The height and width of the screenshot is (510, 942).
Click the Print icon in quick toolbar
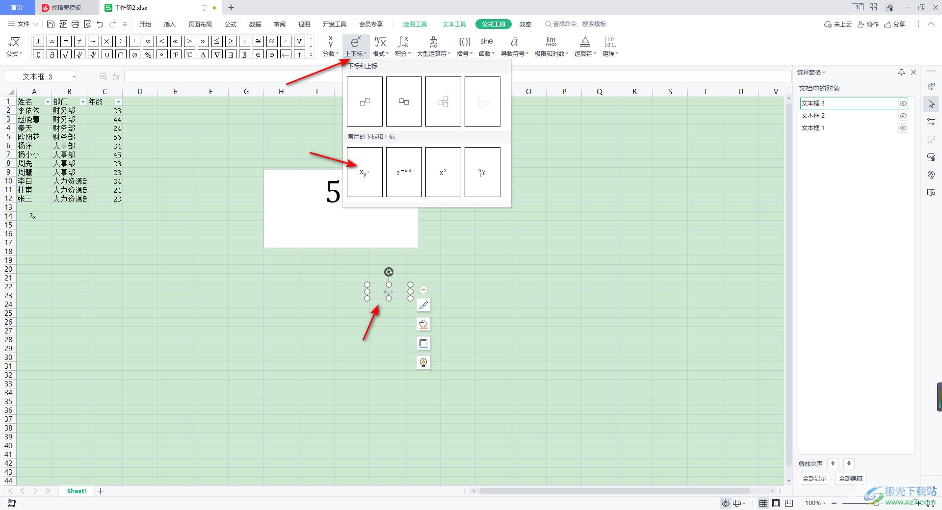click(75, 24)
